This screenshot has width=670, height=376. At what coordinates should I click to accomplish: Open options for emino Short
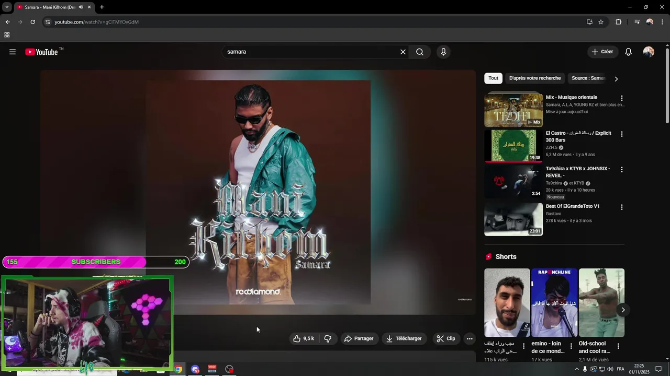pos(571,346)
